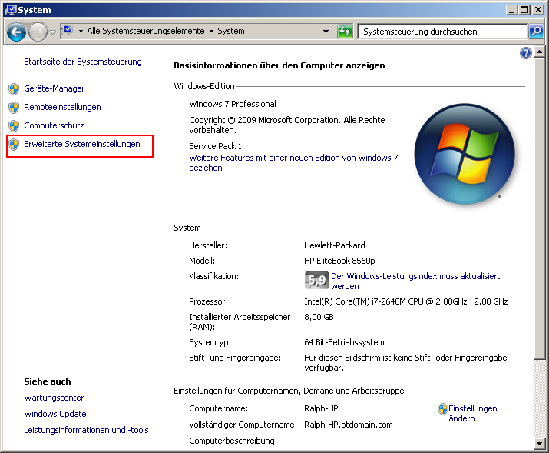Viewport: 549px width, 453px height.
Task: Click the 8,00 GB RAM value
Action: 319,317
